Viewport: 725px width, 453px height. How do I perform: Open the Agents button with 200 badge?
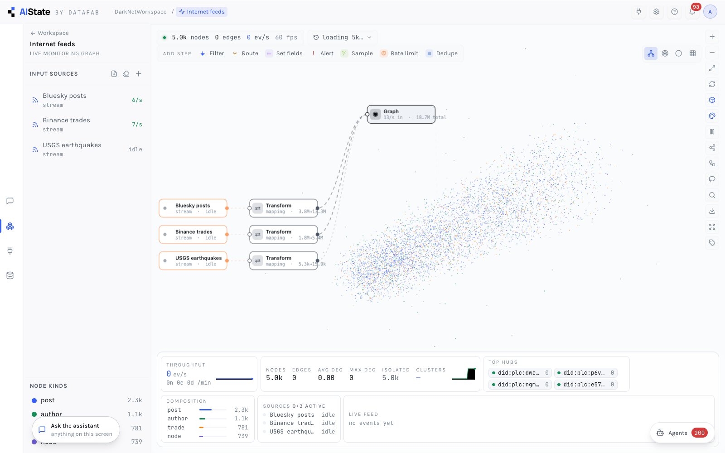tap(682, 433)
